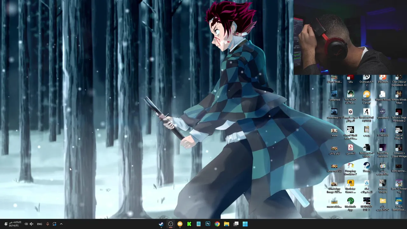Select the Ben 10 Power Trip shortcut
407x229 pixels.
(399, 186)
